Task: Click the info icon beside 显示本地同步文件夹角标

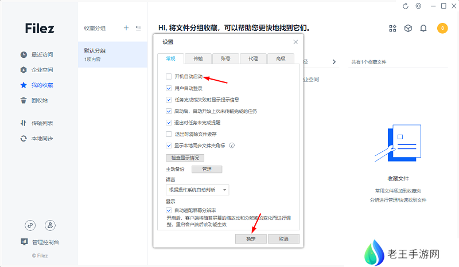Action: click(232, 146)
